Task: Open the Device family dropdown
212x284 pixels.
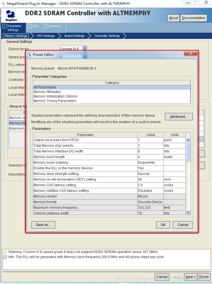Action: (x=85, y=48)
